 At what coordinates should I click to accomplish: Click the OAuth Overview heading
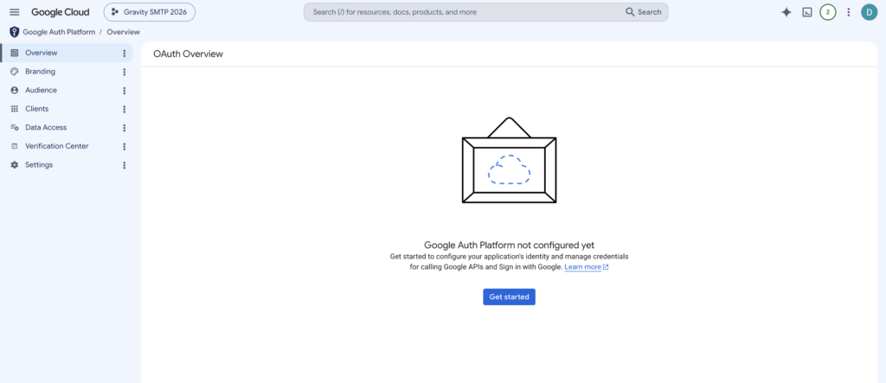pos(188,54)
